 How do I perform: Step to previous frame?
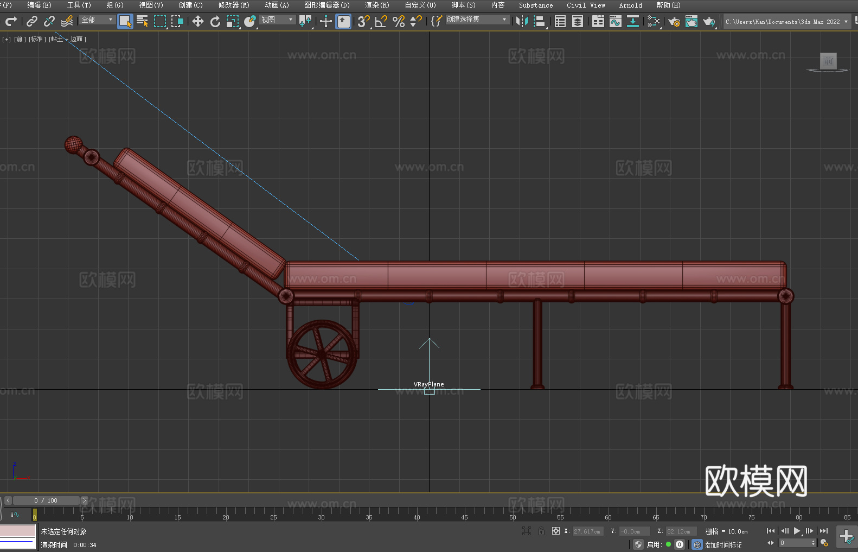(785, 531)
